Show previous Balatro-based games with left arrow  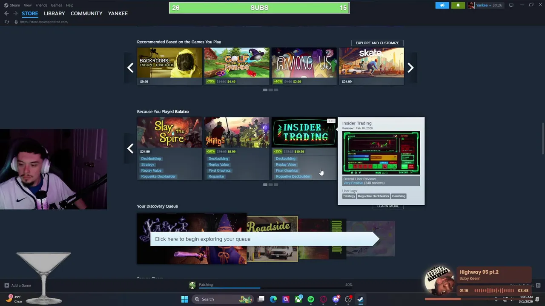130,148
